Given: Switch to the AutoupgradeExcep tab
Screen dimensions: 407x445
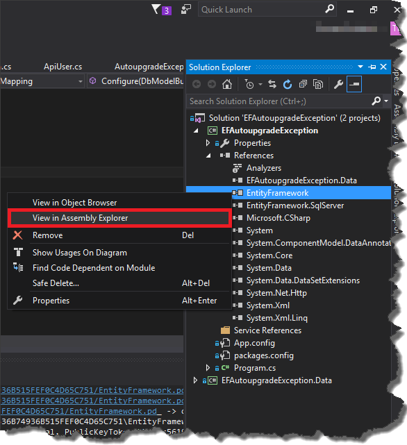Looking at the screenshot, I should [x=149, y=67].
